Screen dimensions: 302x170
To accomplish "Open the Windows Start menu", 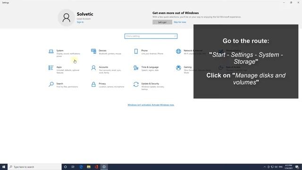I will (4, 167).
